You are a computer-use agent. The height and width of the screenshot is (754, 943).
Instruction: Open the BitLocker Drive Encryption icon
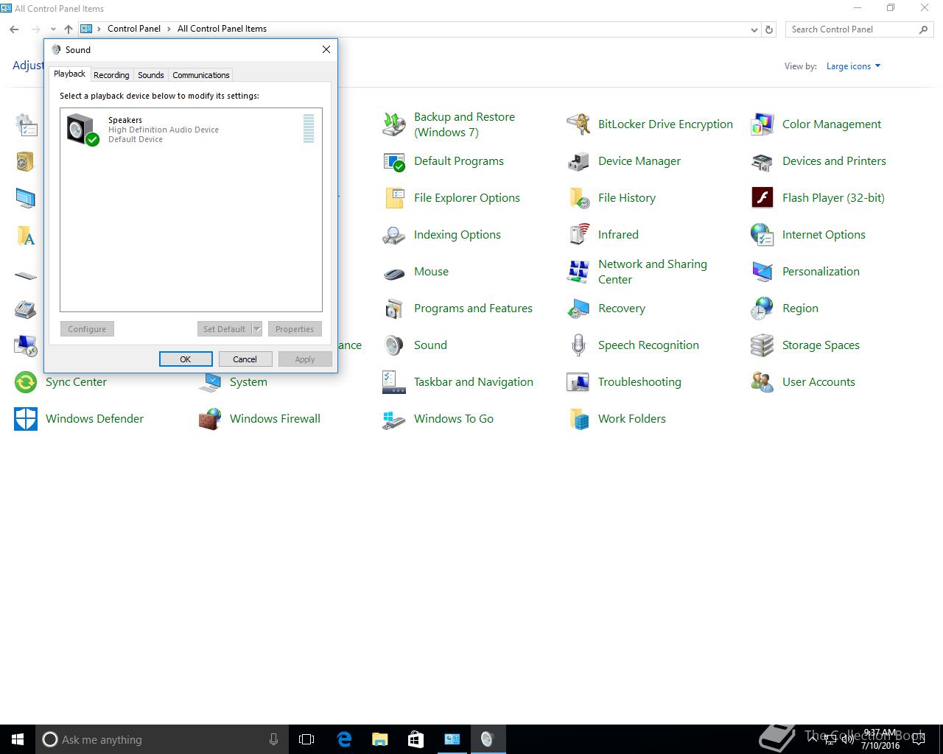578,124
